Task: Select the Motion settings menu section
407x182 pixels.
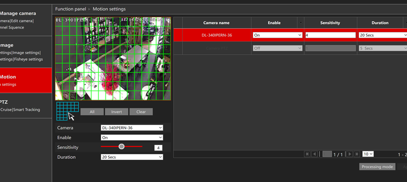Action: click(26, 80)
